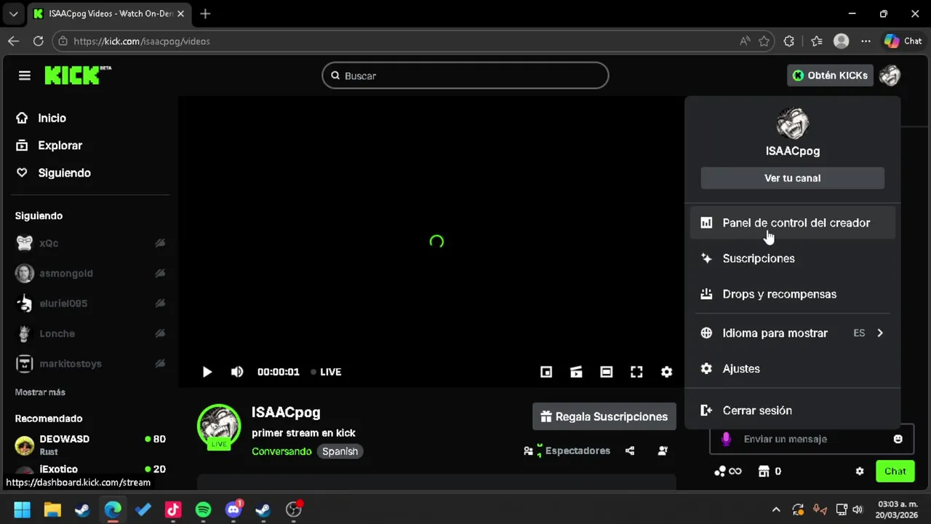Click the green Chat send button
The width and height of the screenshot is (931, 524).
point(895,472)
